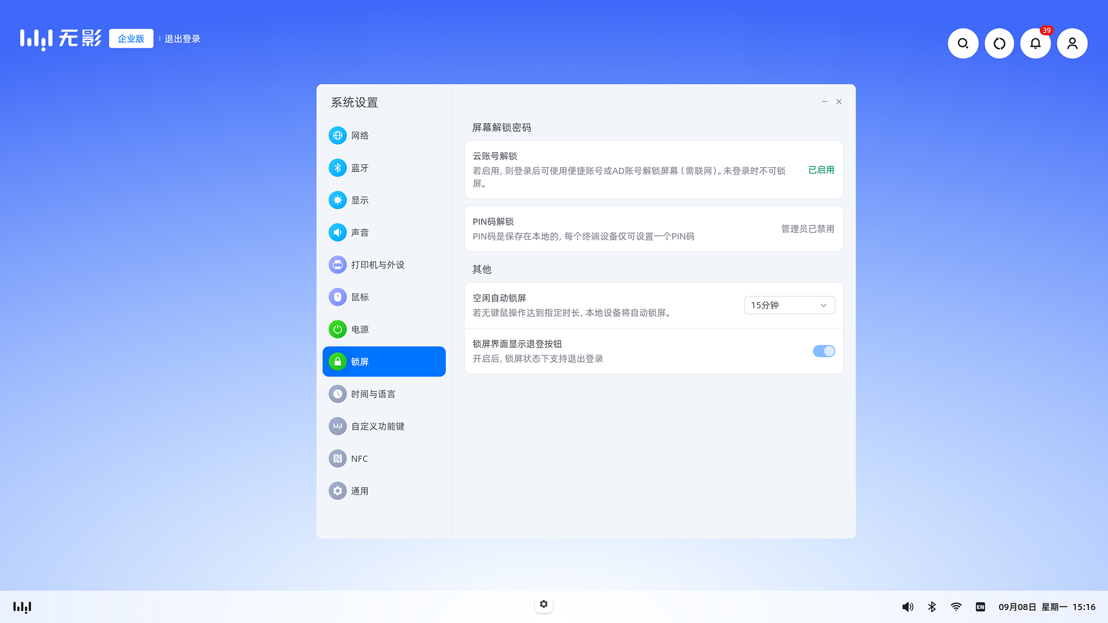Click the Bluetooth icon in the system tray
Viewport: 1108px width, 623px height.
tap(932, 607)
